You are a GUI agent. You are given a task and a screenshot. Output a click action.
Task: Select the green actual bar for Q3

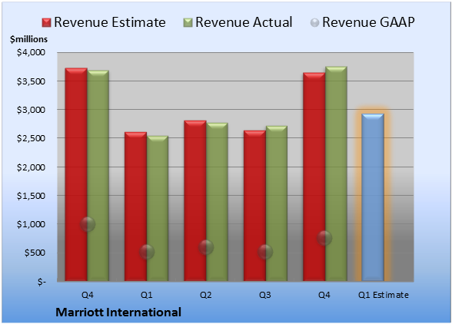point(277,203)
